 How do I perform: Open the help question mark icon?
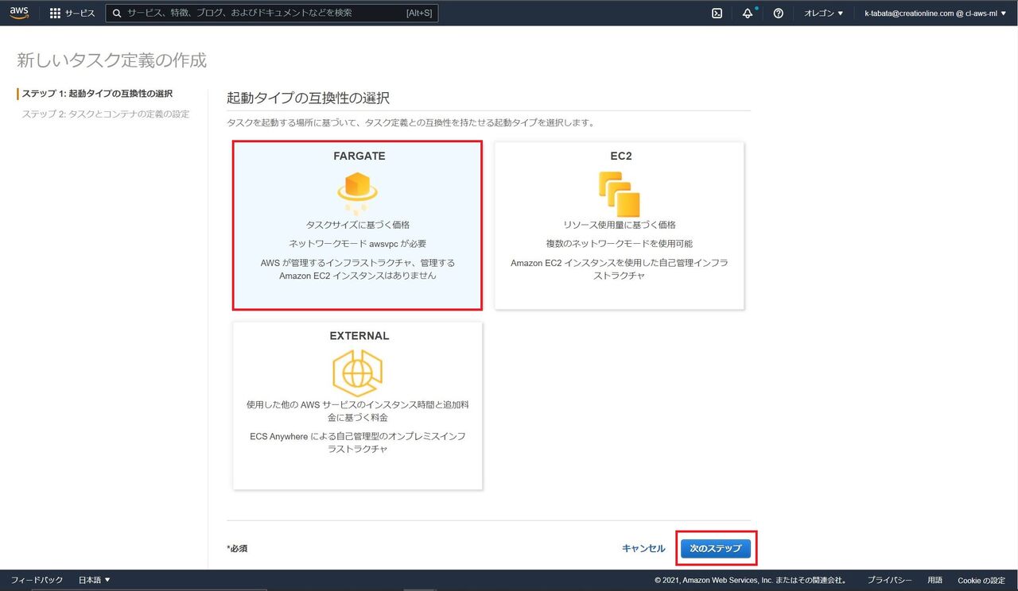tap(779, 14)
